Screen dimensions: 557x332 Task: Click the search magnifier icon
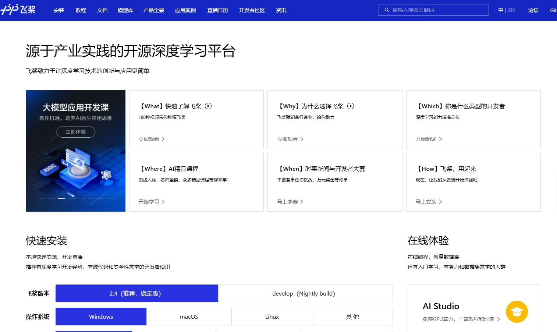click(387, 10)
